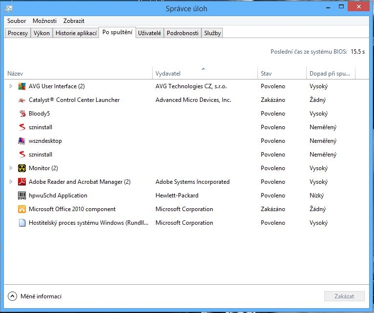Select the wszndesktop startup entry

click(x=45, y=141)
